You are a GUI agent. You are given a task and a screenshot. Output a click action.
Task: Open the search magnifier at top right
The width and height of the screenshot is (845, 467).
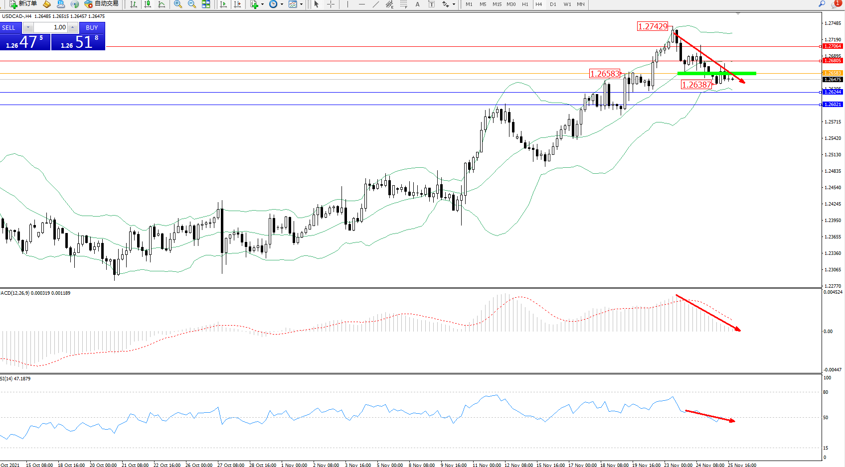pyautogui.click(x=822, y=4)
